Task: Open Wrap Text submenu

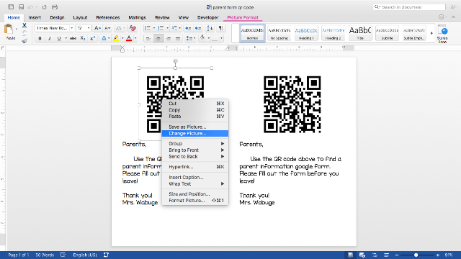Action: coord(195,184)
